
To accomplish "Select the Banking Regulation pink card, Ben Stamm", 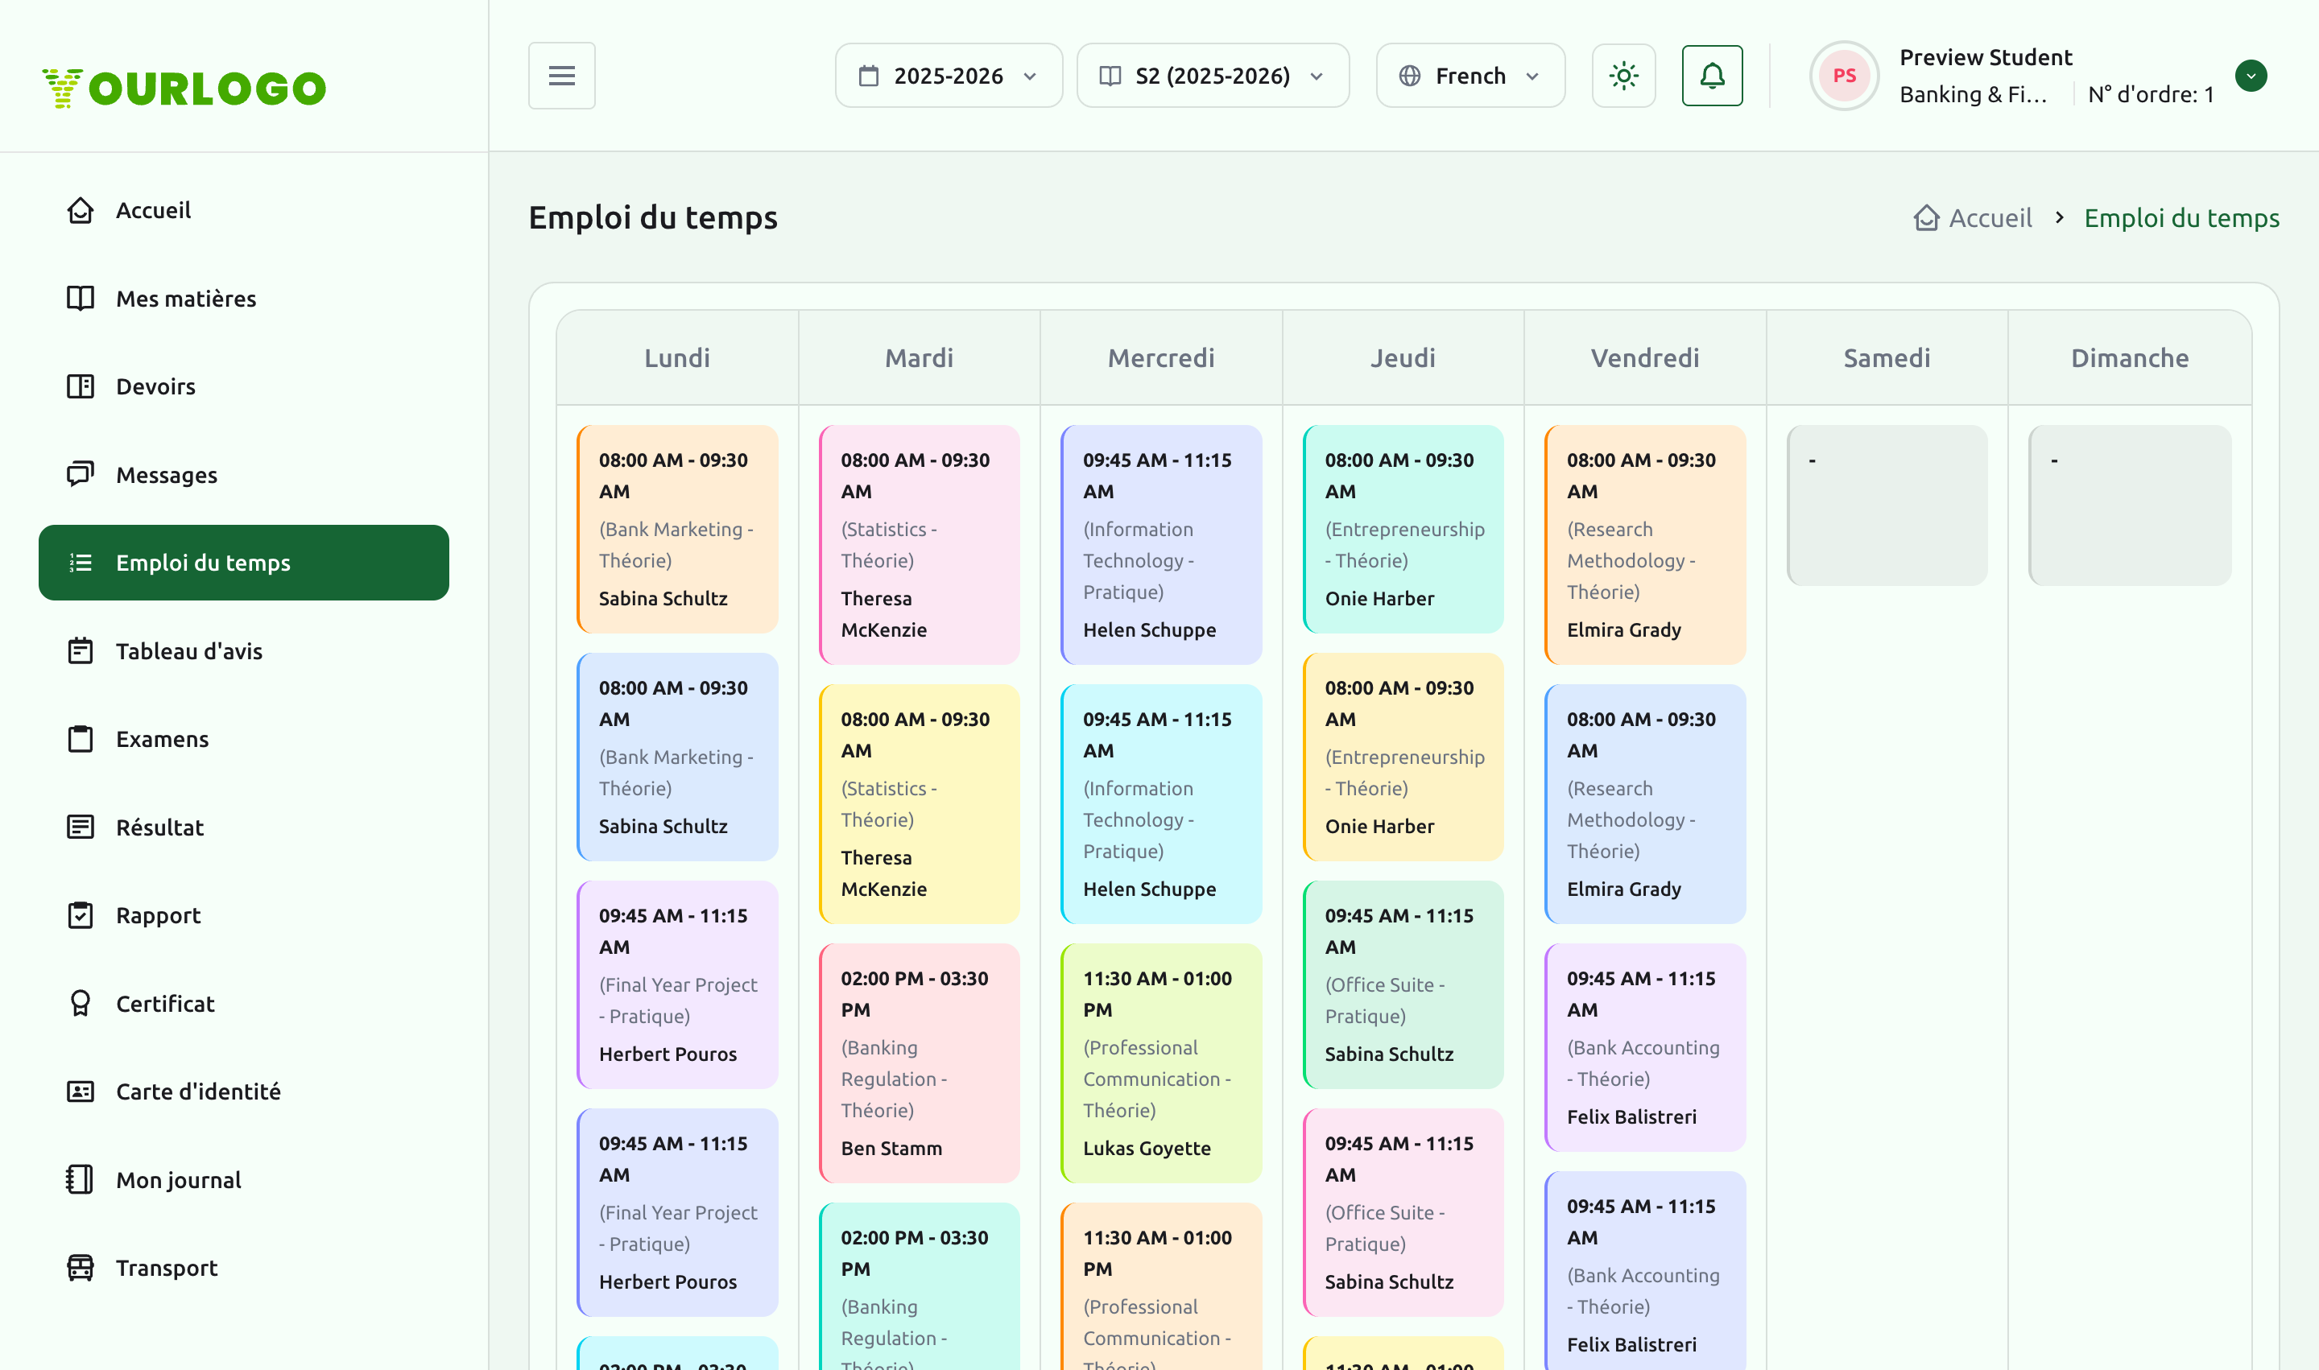I will coord(919,1063).
